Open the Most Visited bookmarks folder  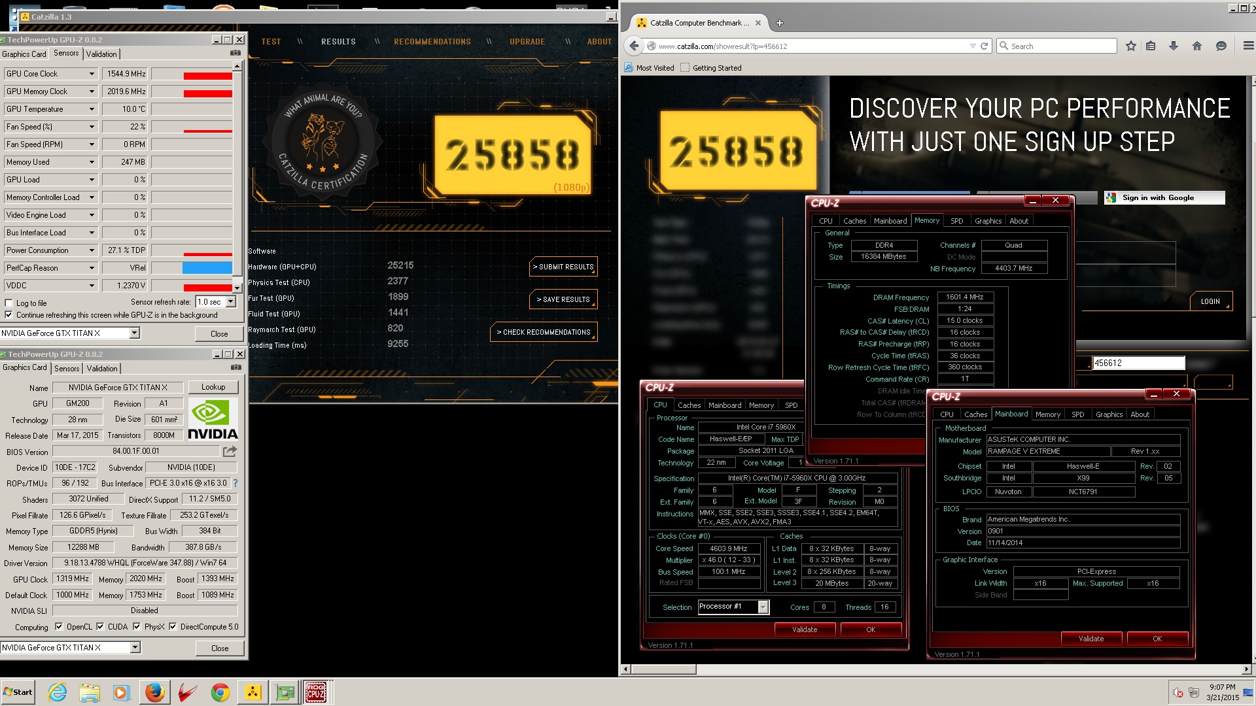649,68
